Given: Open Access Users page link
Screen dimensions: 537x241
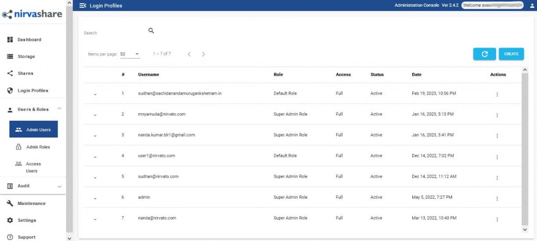Looking at the screenshot, I should (34, 167).
